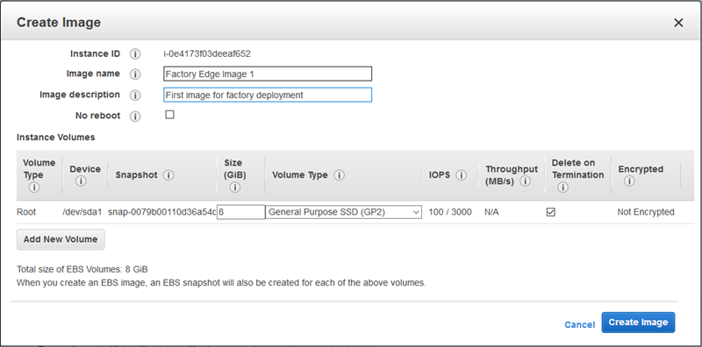
Task: Click info icon next to IOPS header
Action: click(462, 175)
